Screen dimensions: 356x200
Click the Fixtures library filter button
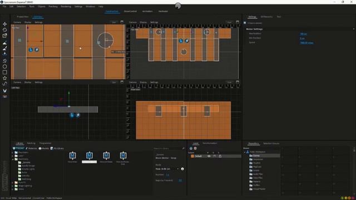18,148
